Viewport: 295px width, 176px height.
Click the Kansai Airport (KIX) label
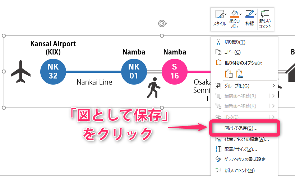[53, 48]
